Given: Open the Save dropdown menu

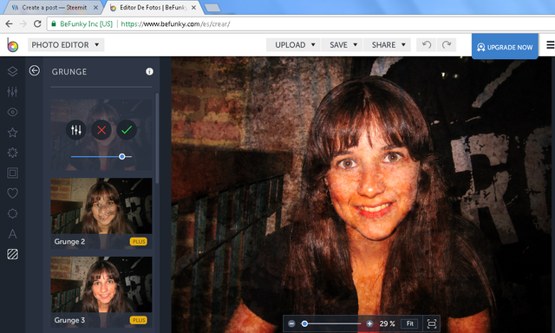Looking at the screenshot, I should pos(342,45).
